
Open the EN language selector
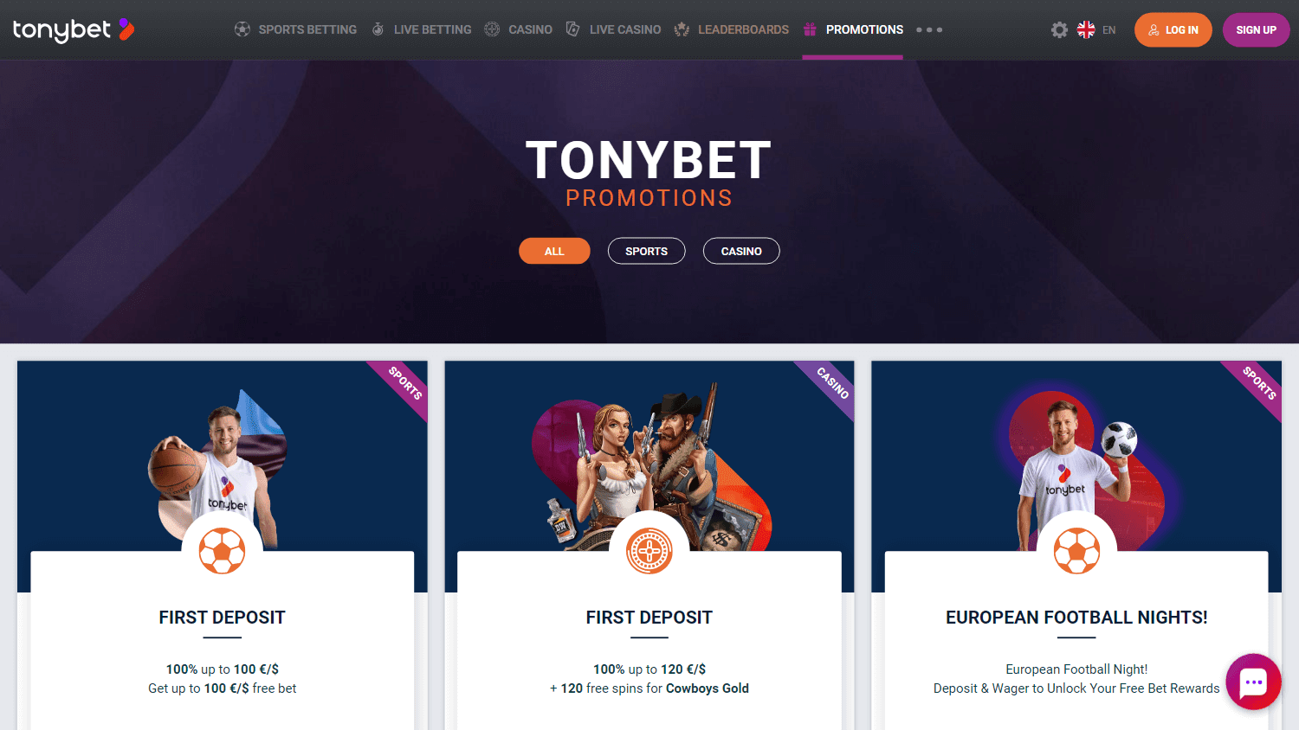pos(1108,30)
